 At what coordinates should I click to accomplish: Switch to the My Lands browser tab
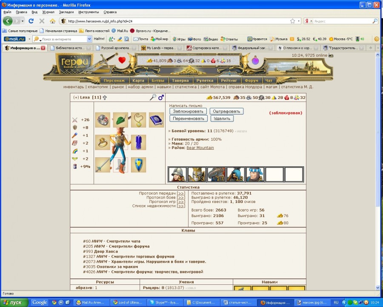pos(161,48)
